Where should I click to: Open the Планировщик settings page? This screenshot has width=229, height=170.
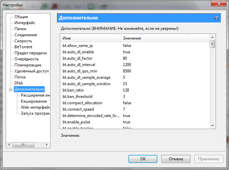pyautogui.click(x=28, y=65)
